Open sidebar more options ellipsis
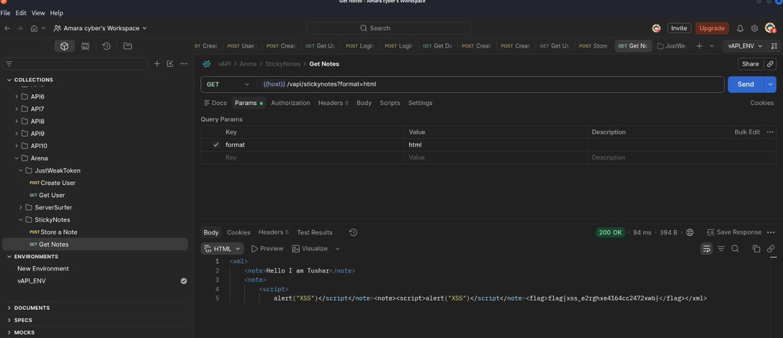The width and height of the screenshot is (783, 338). [x=184, y=64]
